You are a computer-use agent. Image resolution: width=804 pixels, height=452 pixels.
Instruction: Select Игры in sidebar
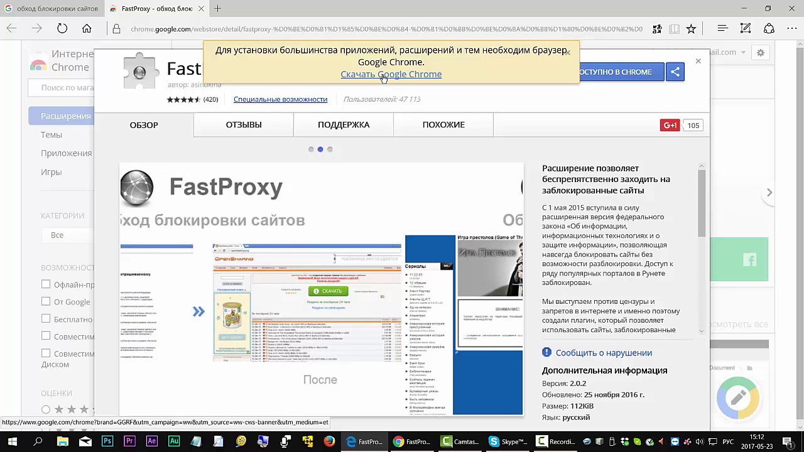click(52, 172)
